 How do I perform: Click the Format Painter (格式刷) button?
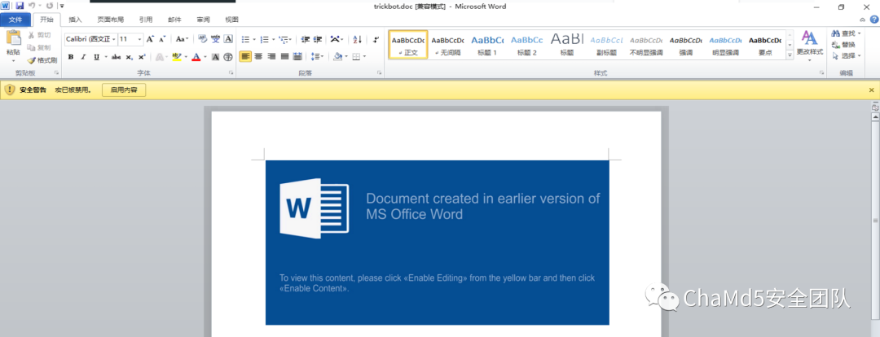pos(42,60)
